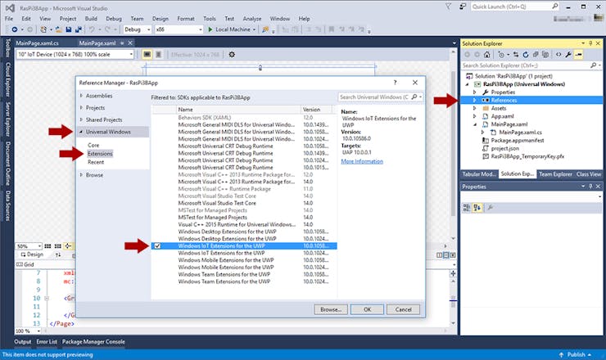Click the Browse... button
606x360 pixels.
click(x=331, y=309)
